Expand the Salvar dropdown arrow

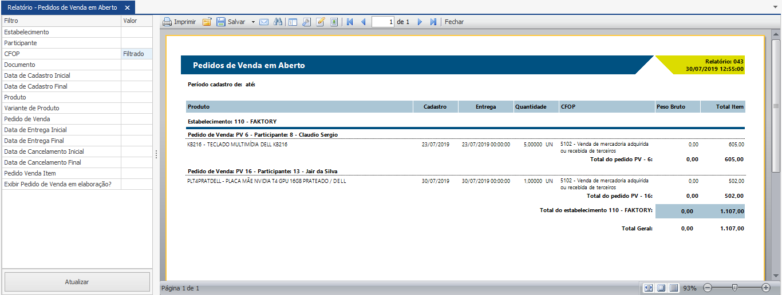tap(253, 22)
